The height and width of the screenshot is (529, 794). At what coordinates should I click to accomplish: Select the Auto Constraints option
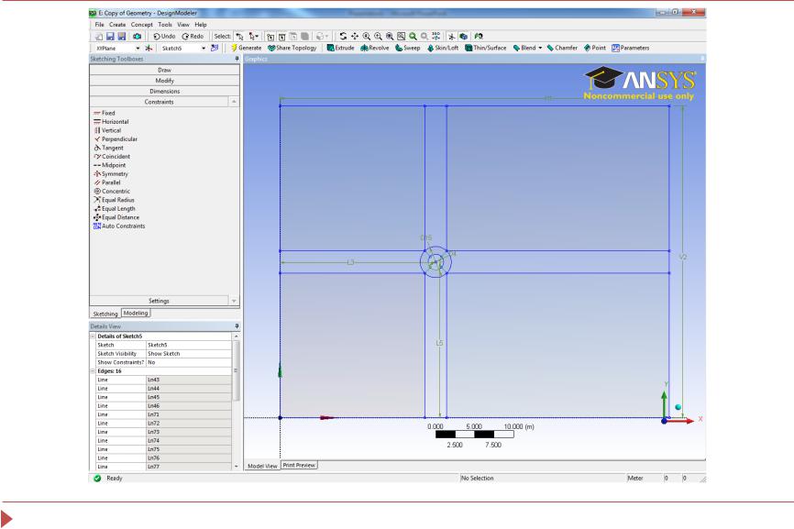[119, 226]
